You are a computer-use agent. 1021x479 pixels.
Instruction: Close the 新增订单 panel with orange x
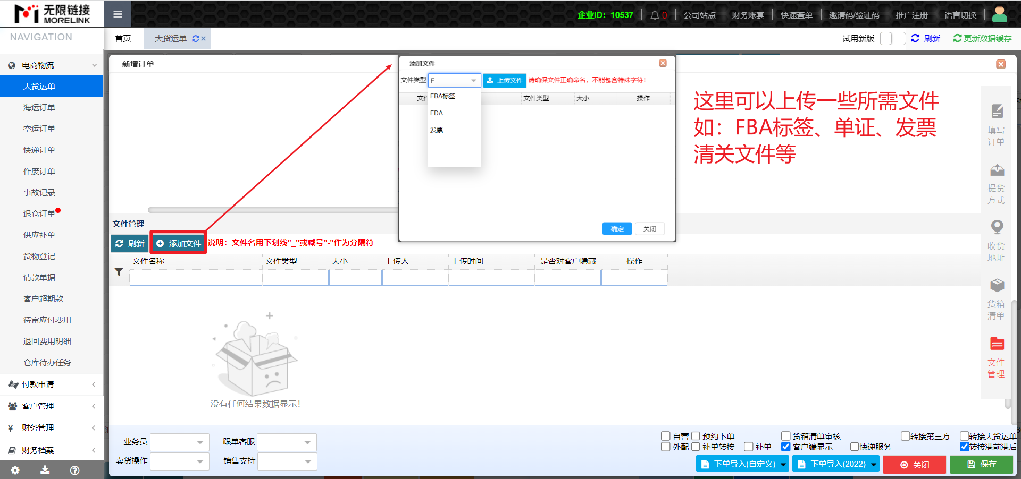click(1001, 64)
